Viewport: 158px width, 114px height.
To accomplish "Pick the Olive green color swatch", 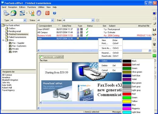I will pos(127,72).
